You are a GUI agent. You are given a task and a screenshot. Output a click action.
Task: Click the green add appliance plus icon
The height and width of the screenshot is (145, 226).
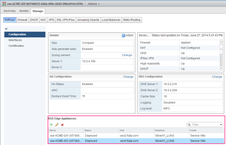51,125
